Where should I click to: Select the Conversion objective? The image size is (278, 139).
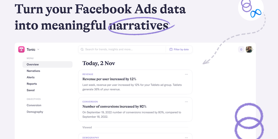(34, 105)
